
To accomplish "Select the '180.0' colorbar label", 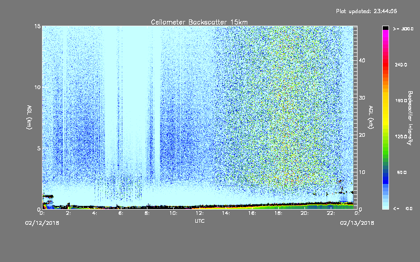I will point(401,101).
